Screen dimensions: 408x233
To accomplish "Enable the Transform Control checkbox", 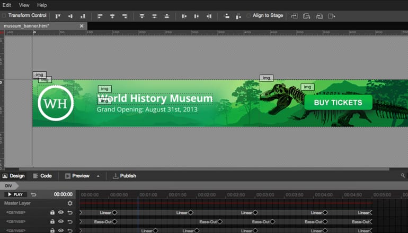I will 4,16.
